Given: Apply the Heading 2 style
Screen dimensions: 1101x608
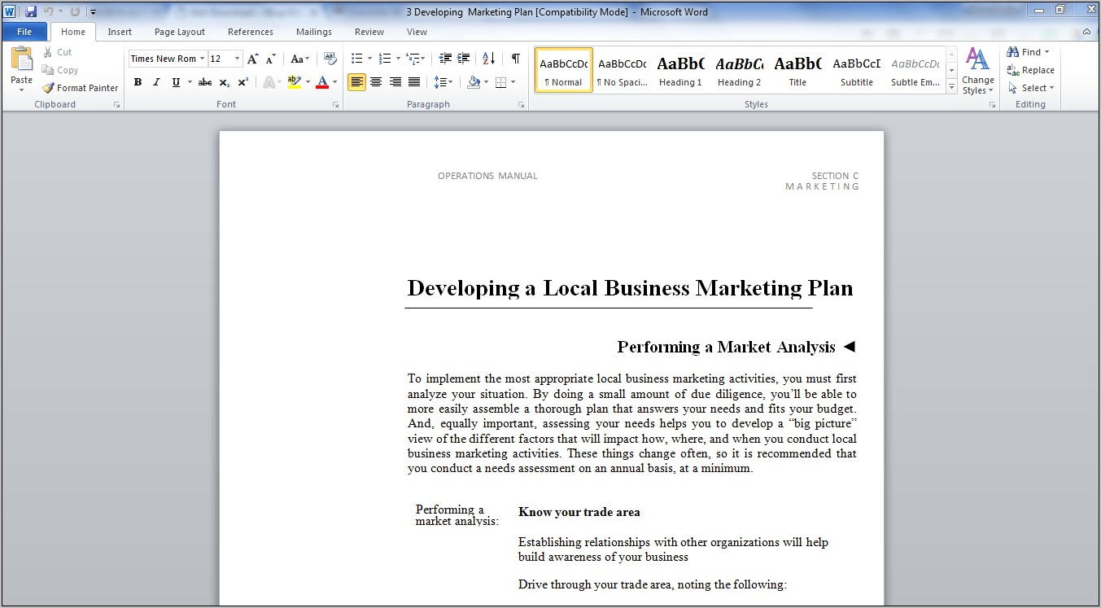Looking at the screenshot, I should [x=739, y=70].
